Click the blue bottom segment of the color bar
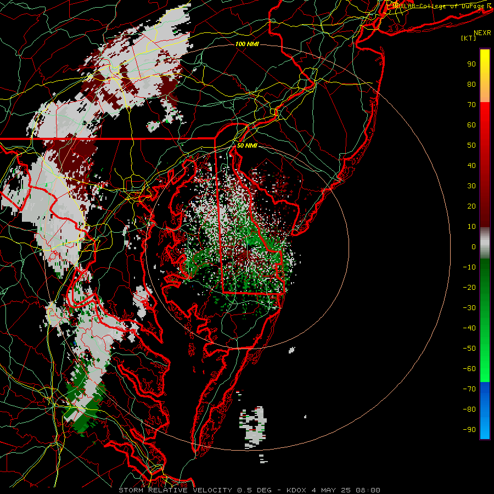The image size is (494, 494). (485, 411)
